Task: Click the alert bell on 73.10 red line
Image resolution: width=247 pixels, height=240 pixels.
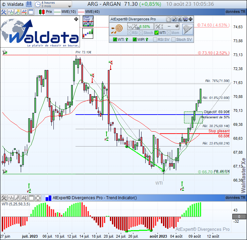Action: 5,52
